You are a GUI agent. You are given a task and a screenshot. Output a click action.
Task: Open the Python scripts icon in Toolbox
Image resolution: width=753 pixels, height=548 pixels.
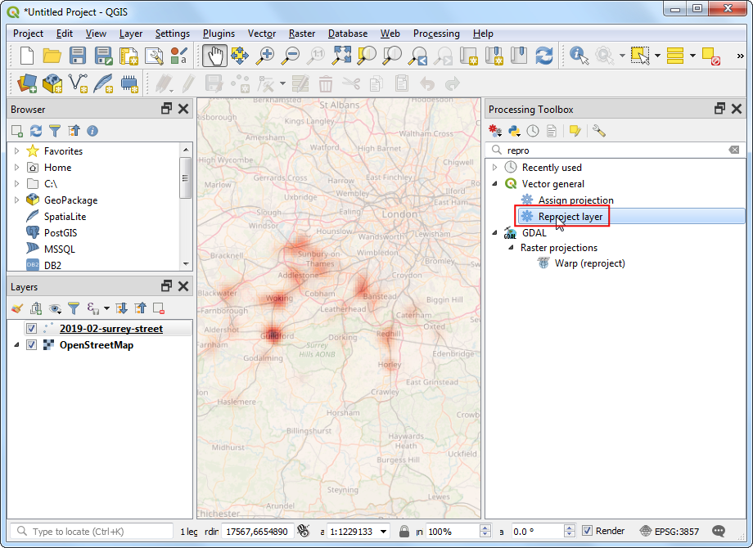click(x=514, y=131)
